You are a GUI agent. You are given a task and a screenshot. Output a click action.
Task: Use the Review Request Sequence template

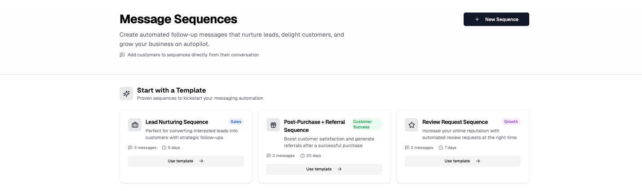coord(462,161)
